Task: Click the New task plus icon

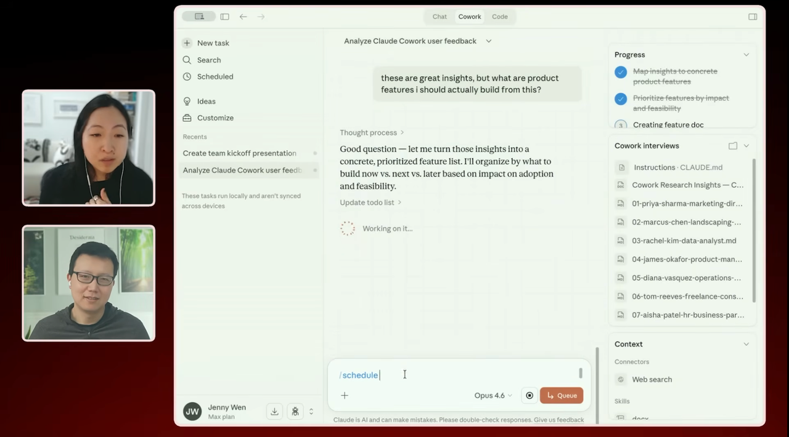Action: click(x=187, y=43)
